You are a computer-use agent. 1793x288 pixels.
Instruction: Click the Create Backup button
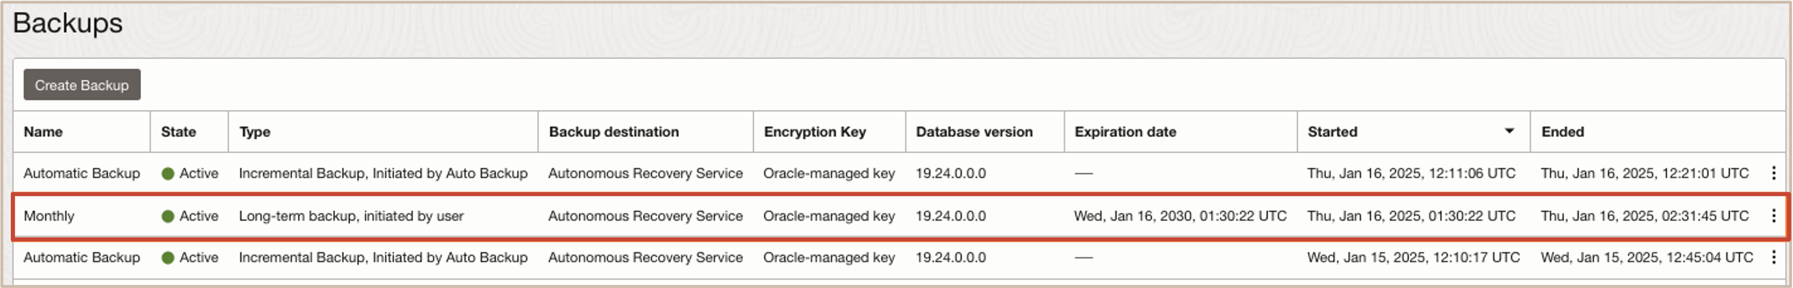click(x=82, y=85)
